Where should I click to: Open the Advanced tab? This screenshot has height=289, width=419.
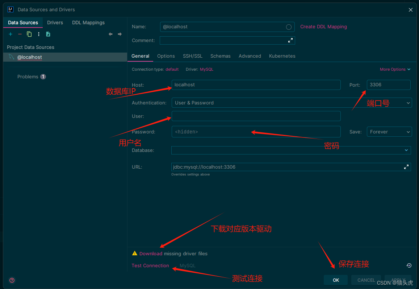coord(250,56)
